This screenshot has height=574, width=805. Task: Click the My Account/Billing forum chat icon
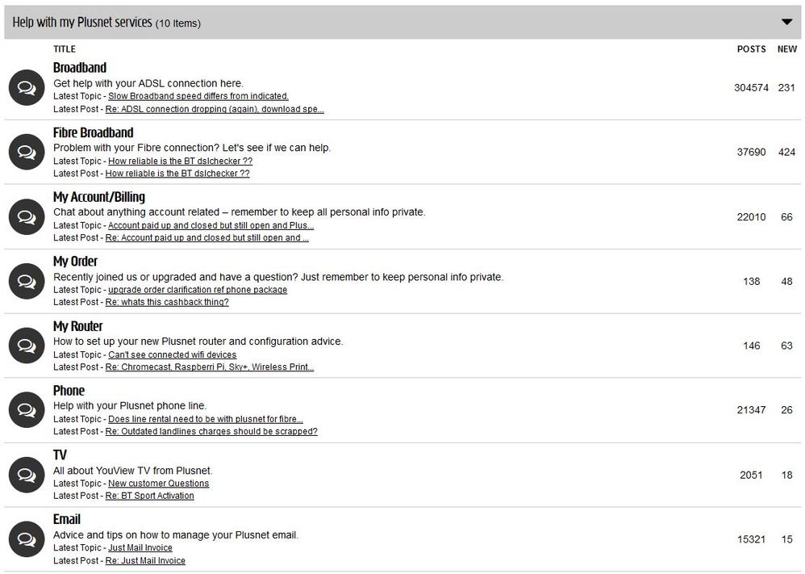[26, 216]
